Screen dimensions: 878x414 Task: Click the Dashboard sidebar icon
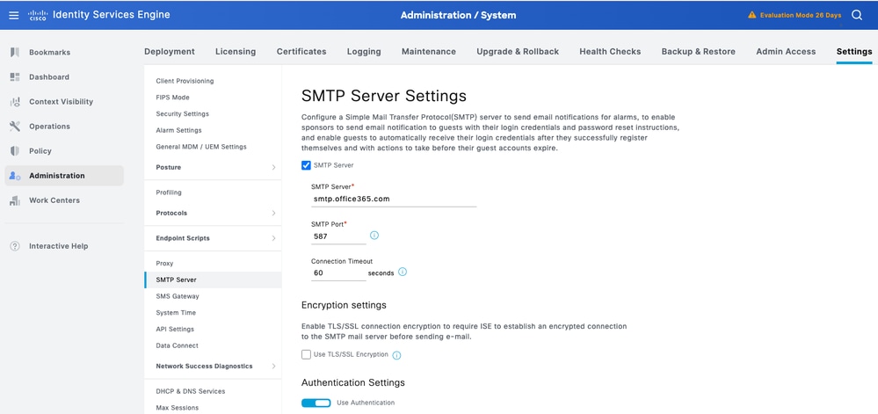pyautogui.click(x=15, y=76)
